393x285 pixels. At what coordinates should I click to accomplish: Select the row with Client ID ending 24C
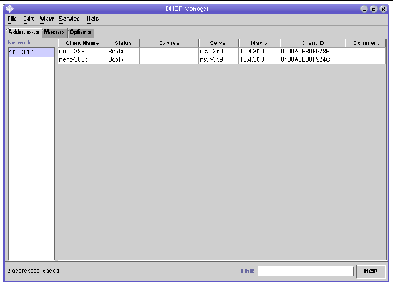tap(222, 59)
